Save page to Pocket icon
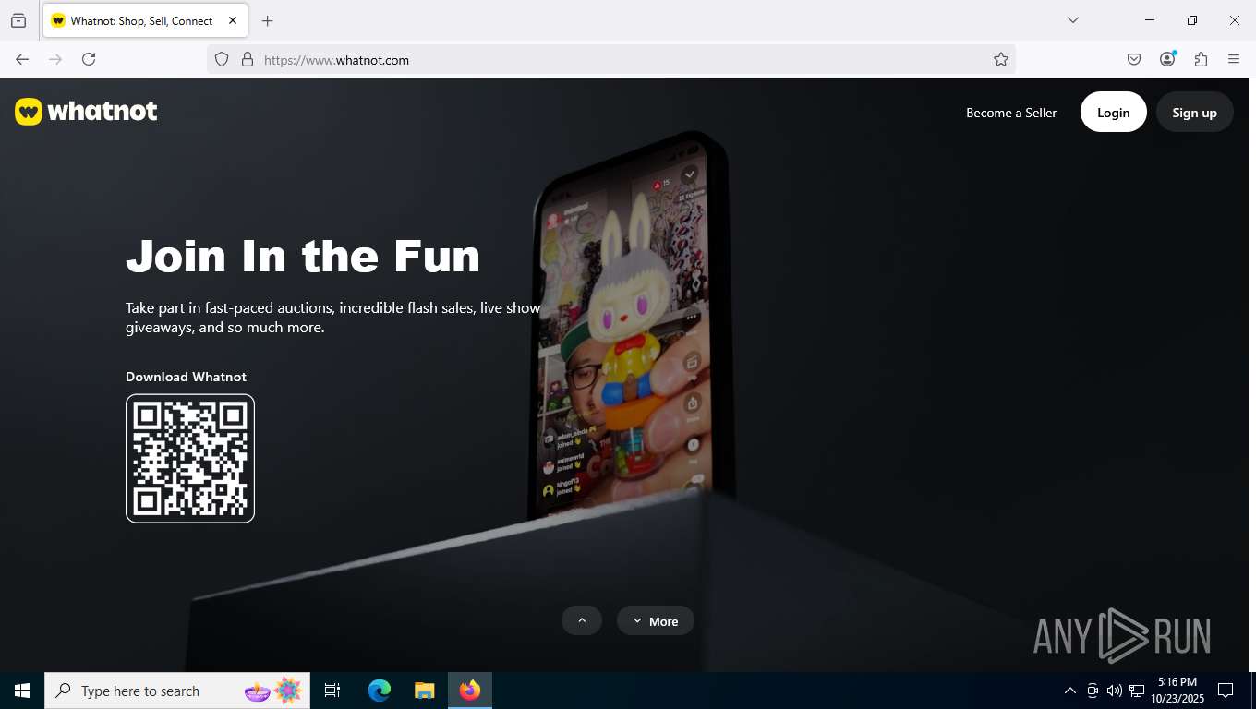Viewport: 1256px width, 709px height. tap(1134, 59)
